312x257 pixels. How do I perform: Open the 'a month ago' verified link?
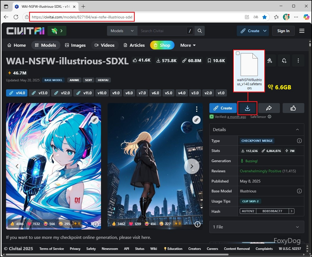click(237, 117)
